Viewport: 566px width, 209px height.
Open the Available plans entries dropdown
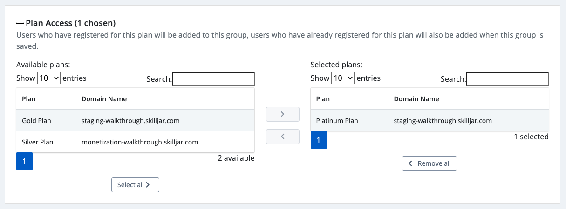coord(49,78)
